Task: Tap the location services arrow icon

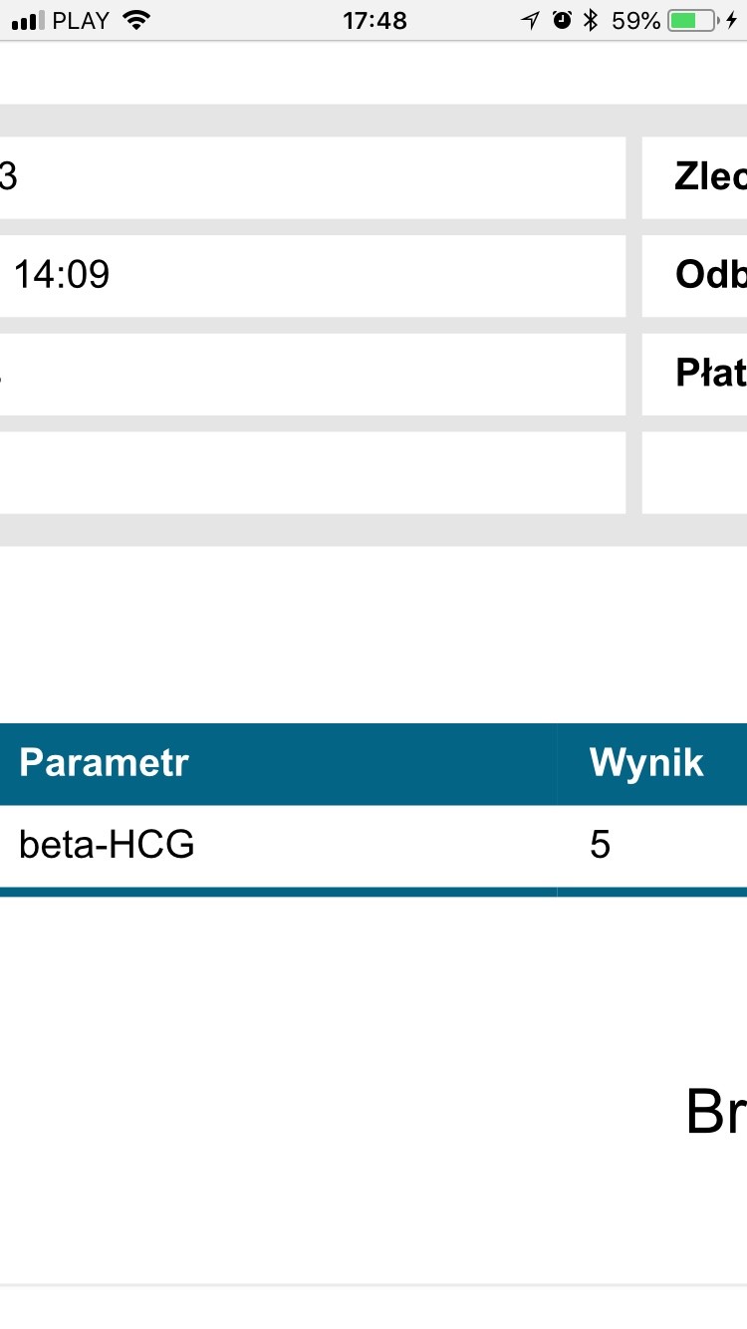Action: pos(530,20)
